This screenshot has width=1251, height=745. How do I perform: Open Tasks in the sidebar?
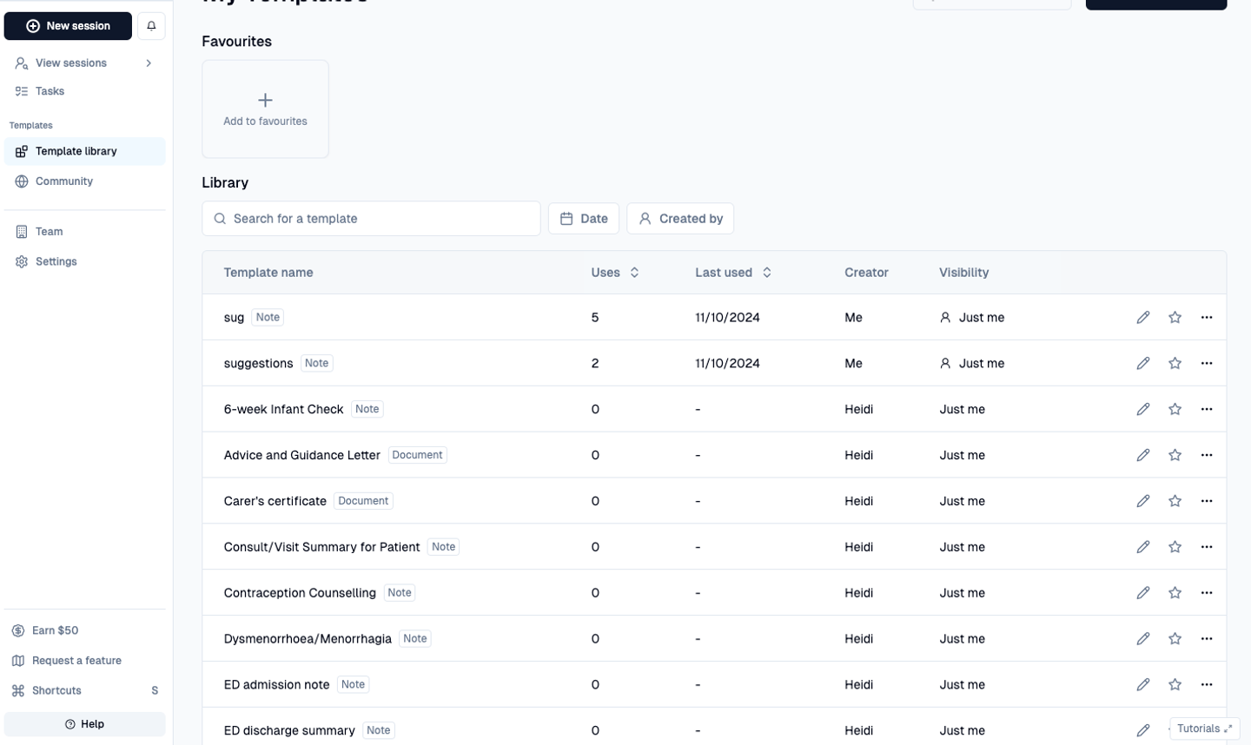tap(50, 91)
